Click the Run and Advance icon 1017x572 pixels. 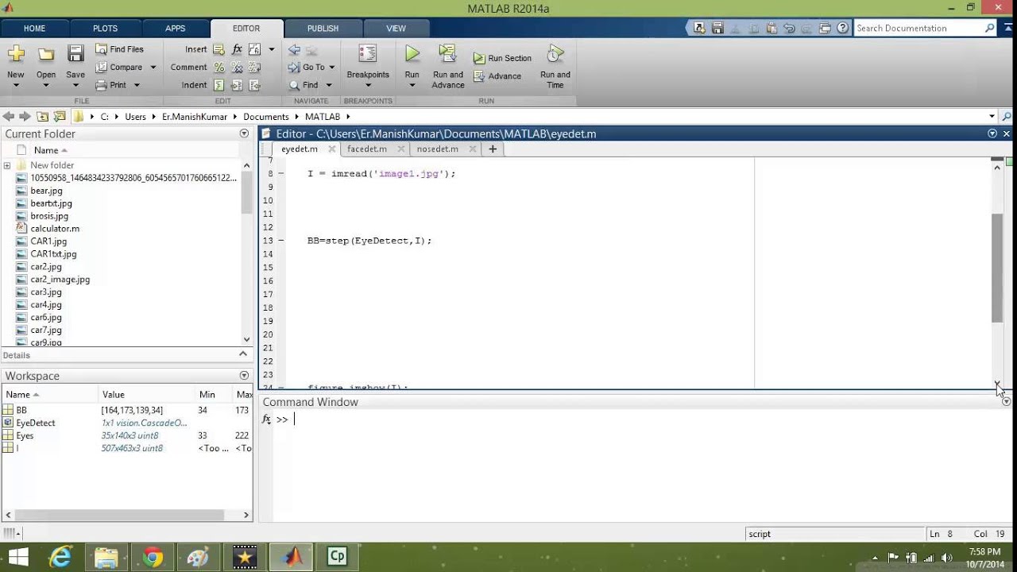[x=448, y=54]
